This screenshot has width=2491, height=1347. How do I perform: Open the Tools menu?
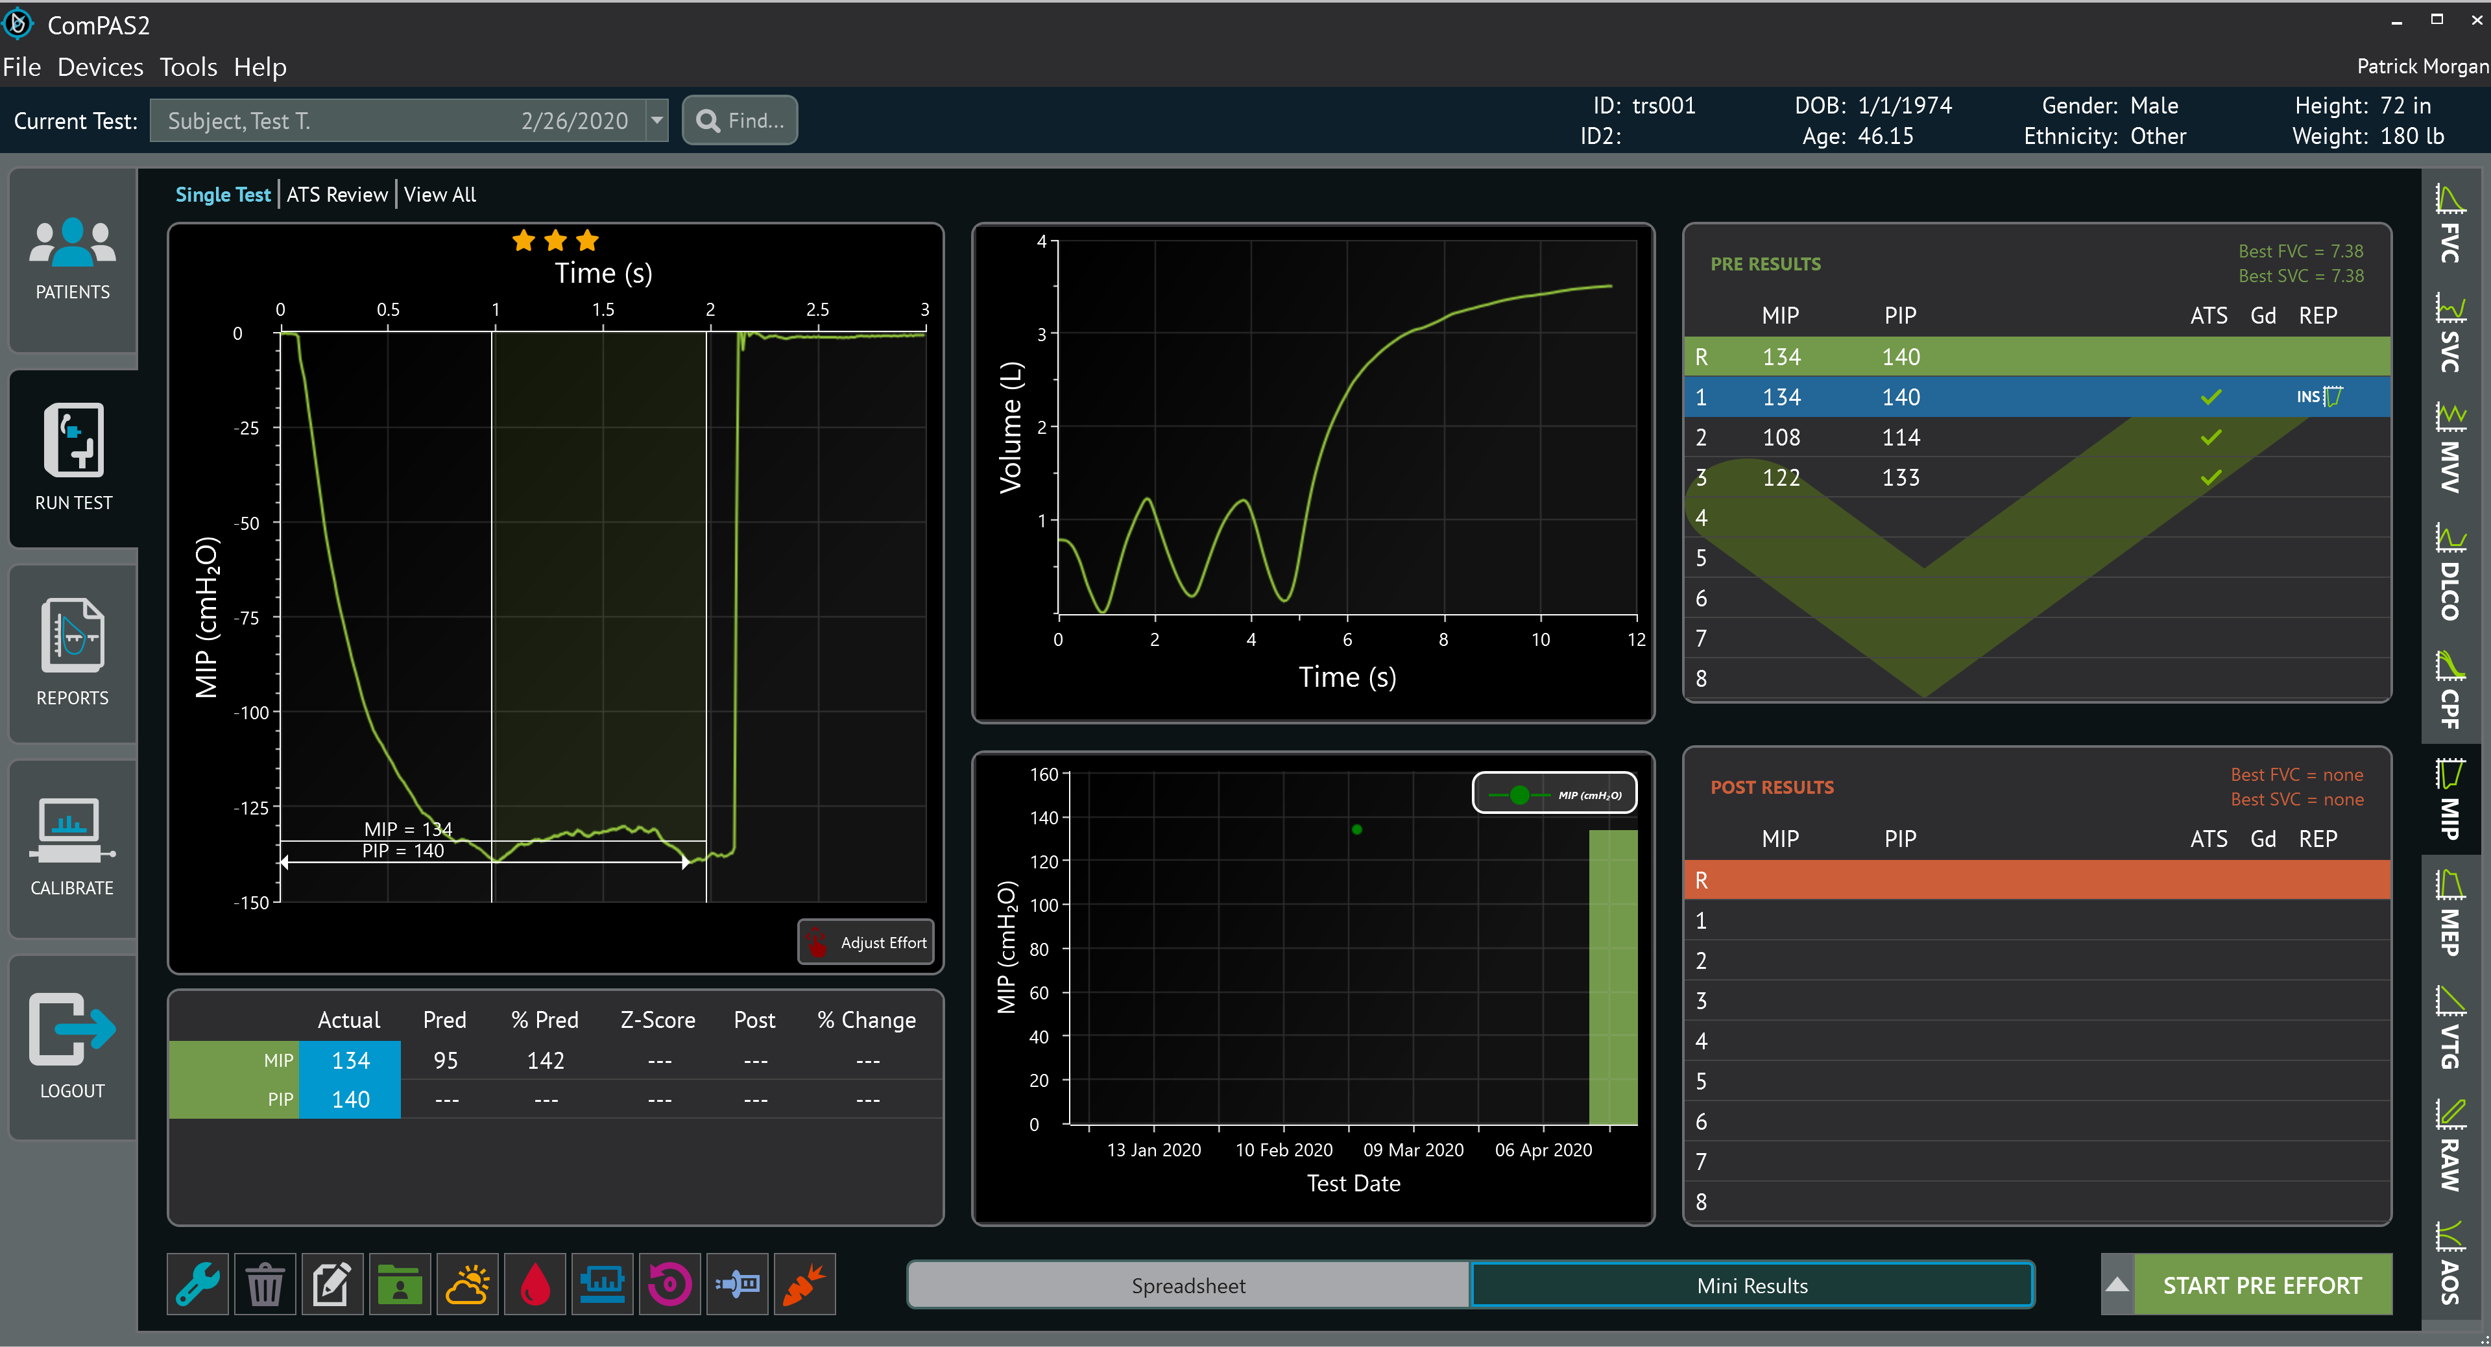189,67
